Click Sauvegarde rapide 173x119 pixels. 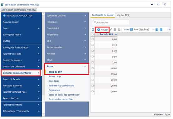21,35
